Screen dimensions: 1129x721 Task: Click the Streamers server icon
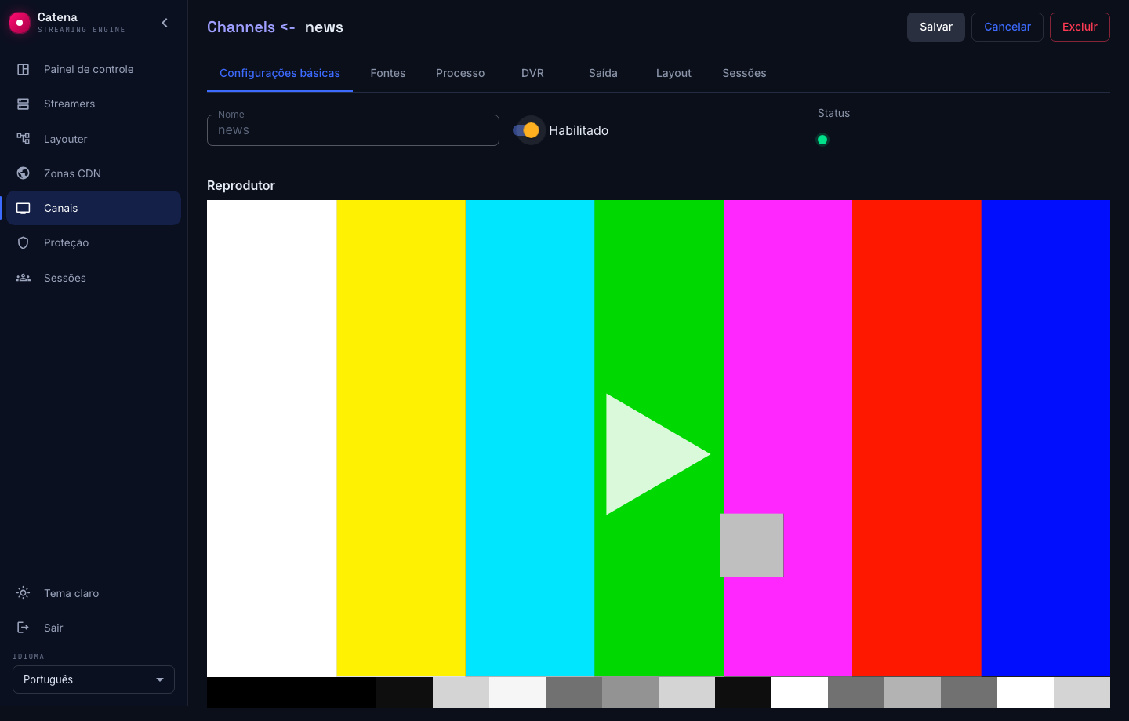24,104
